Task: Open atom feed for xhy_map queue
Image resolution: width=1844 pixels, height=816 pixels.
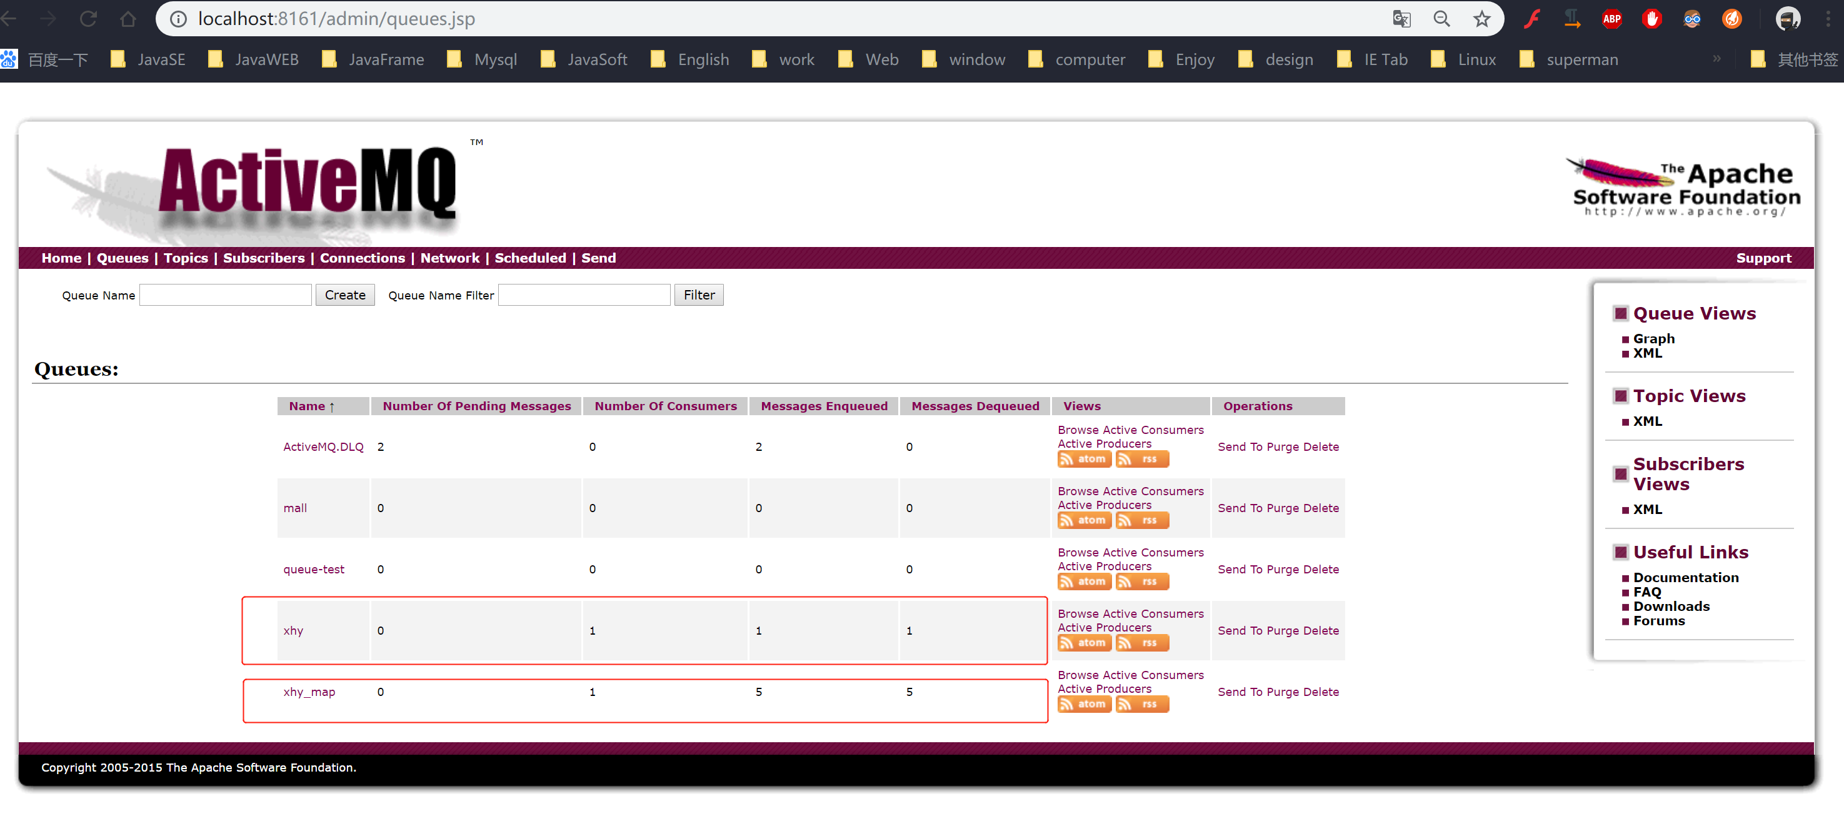Action: pos(1084,704)
